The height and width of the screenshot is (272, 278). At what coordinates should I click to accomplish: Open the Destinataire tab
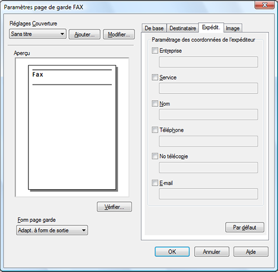point(182,28)
